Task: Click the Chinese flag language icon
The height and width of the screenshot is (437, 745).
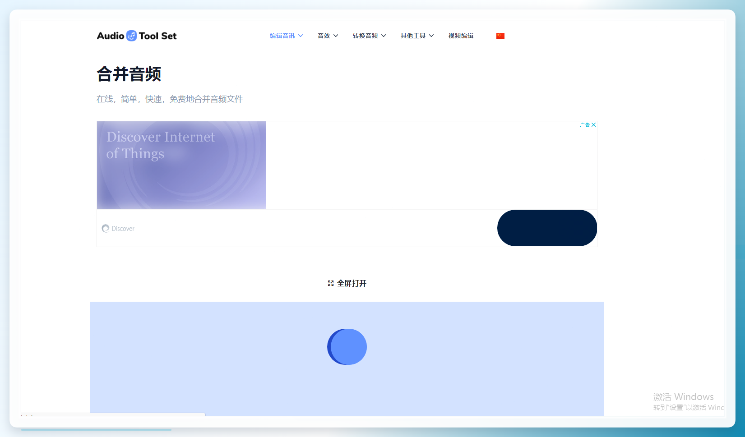Action: pyautogui.click(x=500, y=36)
